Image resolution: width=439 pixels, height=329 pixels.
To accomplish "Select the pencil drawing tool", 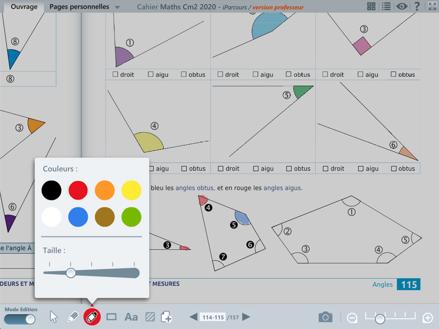I will point(73,317).
